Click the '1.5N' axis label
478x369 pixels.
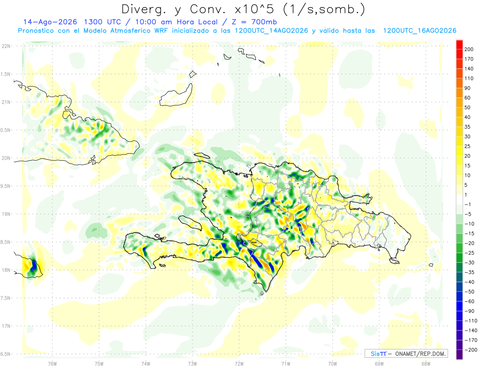pos(6,74)
